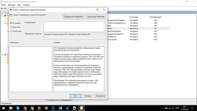Switch to the Расширенный tab
This screenshot has height=111, width=197.
pyautogui.click(x=52, y=100)
